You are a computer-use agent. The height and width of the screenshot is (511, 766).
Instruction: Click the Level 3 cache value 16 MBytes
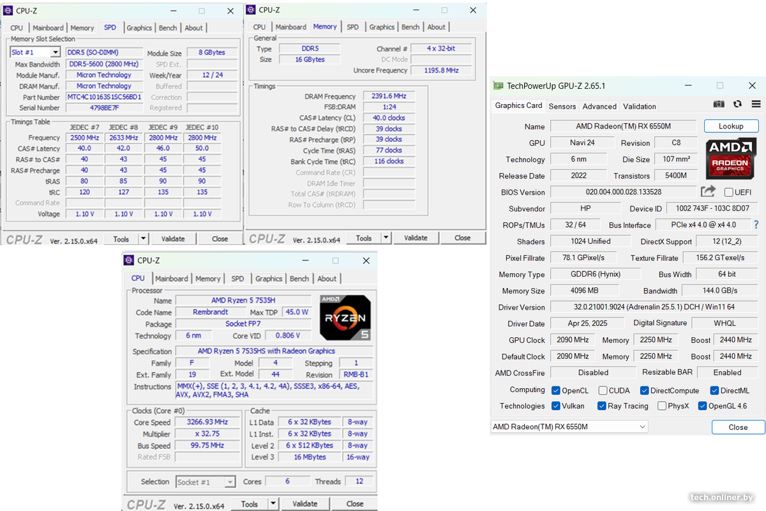point(310,457)
